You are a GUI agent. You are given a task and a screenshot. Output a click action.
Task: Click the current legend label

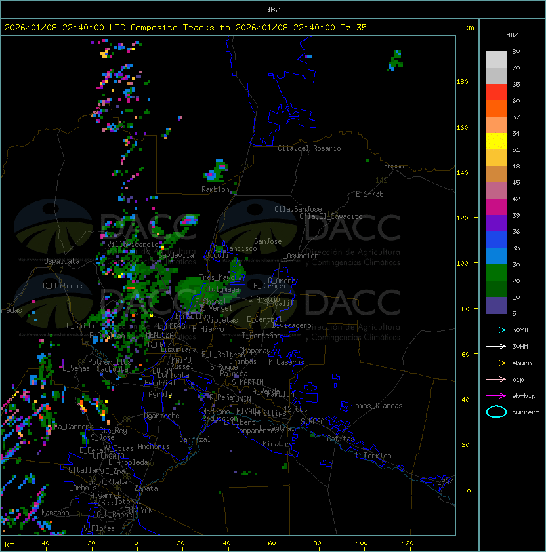[526, 412]
